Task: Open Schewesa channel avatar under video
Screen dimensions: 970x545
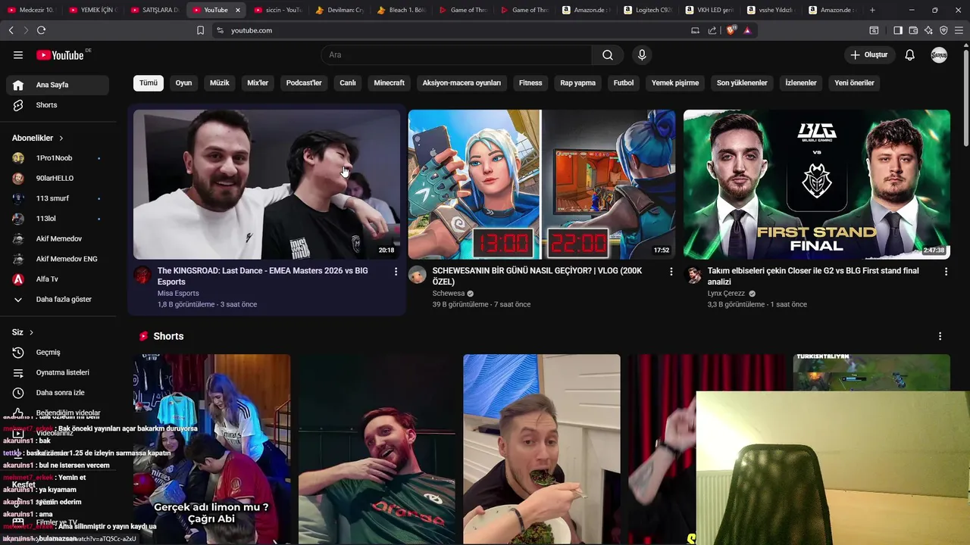Action: [418, 275]
